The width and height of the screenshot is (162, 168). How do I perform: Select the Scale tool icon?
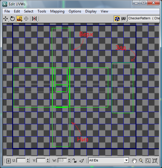[19, 19]
